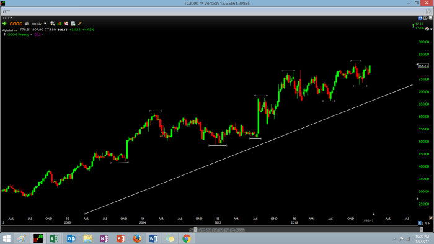The width and height of the screenshot is (434, 244).
Task: Open the color palette icon near price scale
Action: tap(427, 29)
